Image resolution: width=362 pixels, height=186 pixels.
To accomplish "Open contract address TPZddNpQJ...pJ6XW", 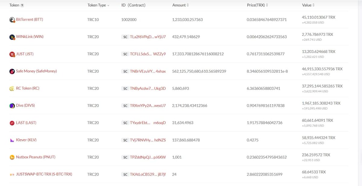I will click(x=148, y=157).
